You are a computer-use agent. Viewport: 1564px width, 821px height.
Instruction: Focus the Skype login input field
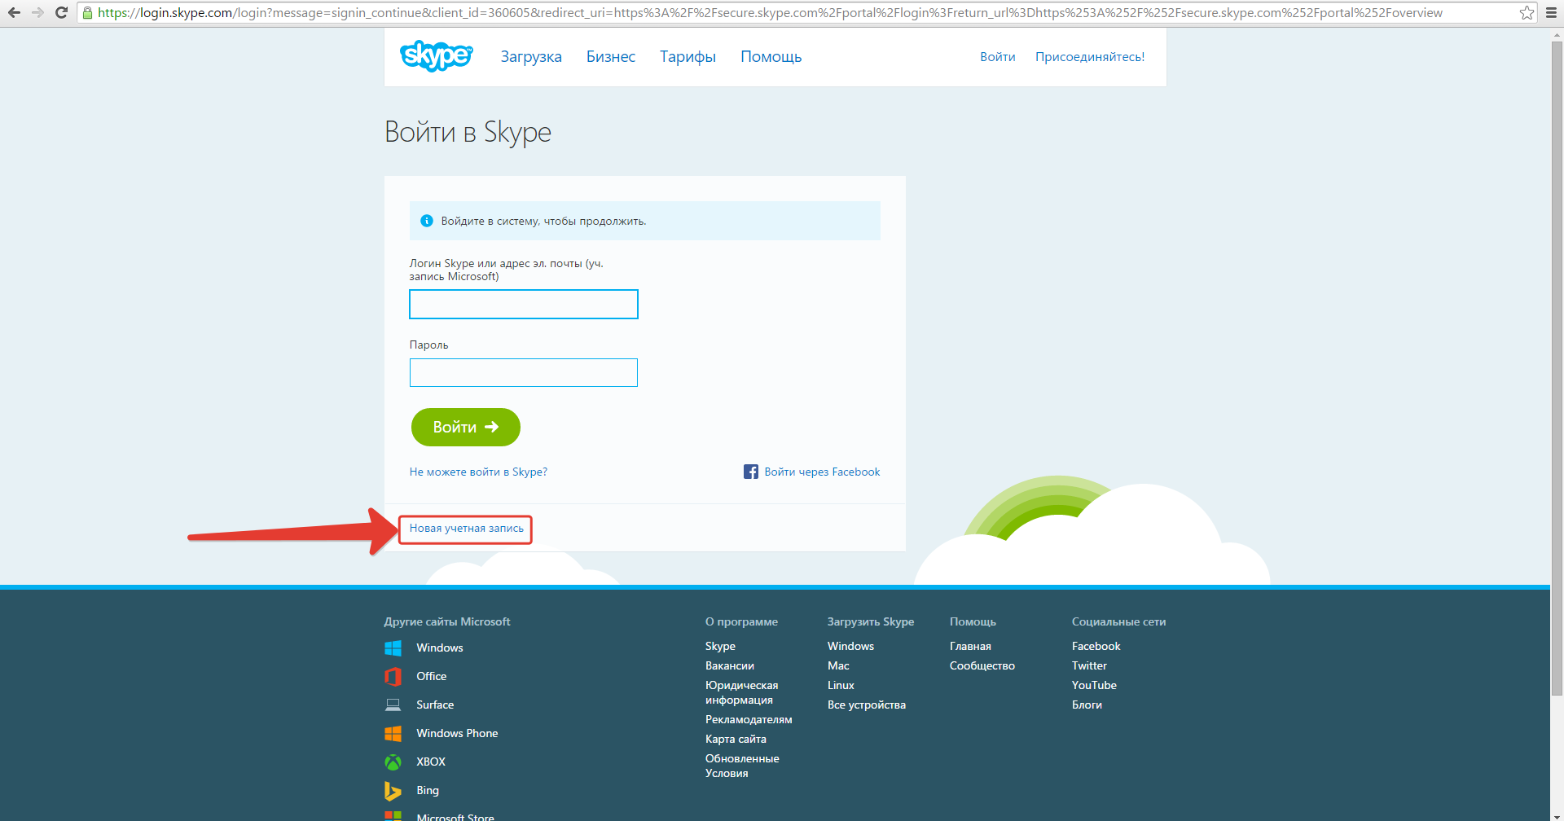tap(524, 304)
